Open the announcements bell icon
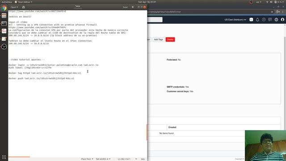 pos(257,20)
